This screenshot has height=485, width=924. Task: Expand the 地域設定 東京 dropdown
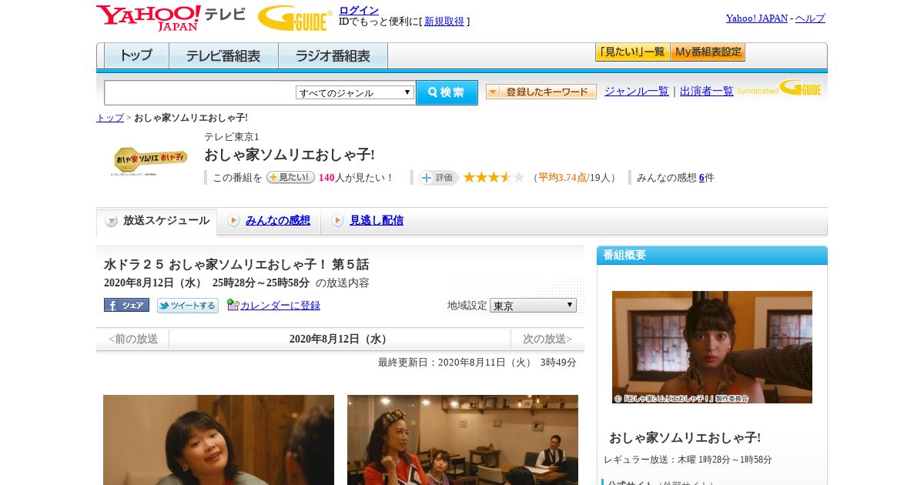click(533, 306)
